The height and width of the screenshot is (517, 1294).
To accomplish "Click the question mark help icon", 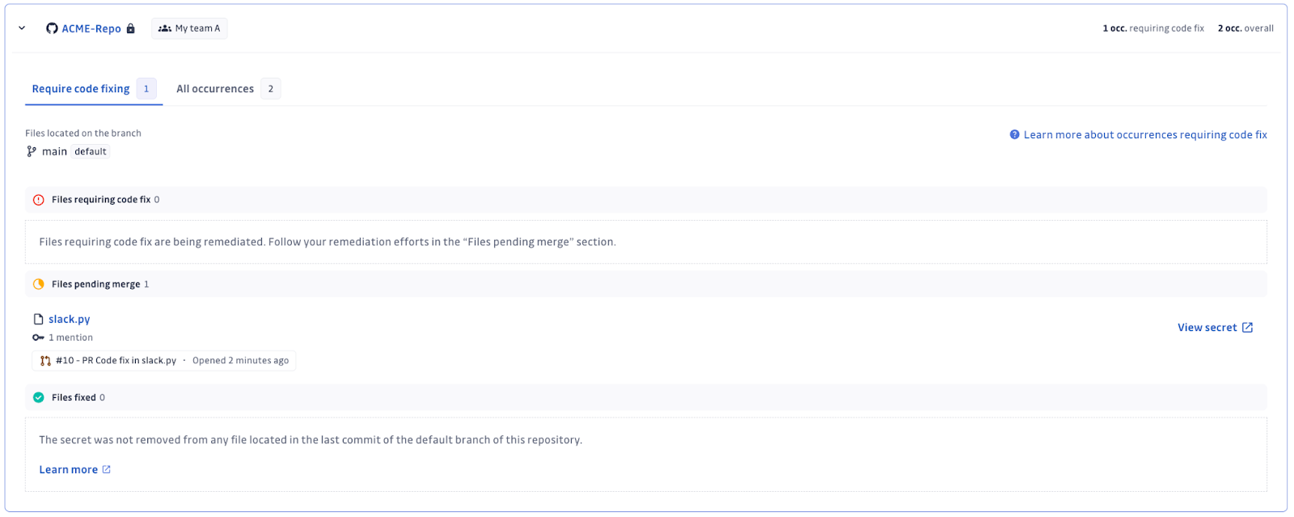I will 1014,134.
